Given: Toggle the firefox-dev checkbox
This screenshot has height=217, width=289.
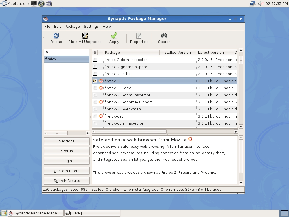Looking at the screenshot, I should point(95,116).
